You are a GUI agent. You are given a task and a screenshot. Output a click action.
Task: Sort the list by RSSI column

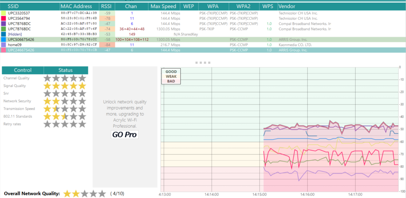pos(106,6)
